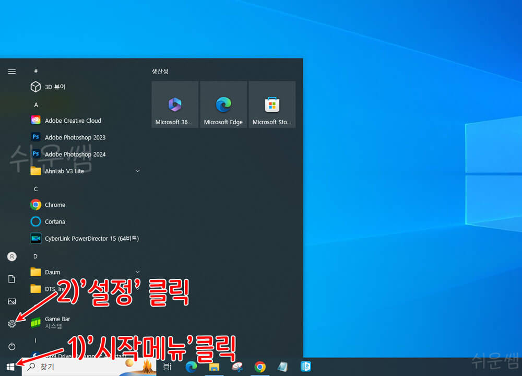
Task: Expand the Daum folder
Action: [137, 272]
